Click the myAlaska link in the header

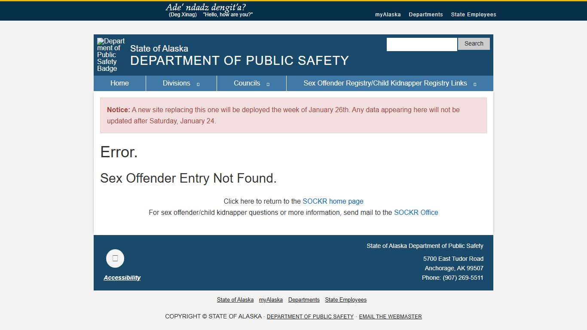tap(388, 14)
